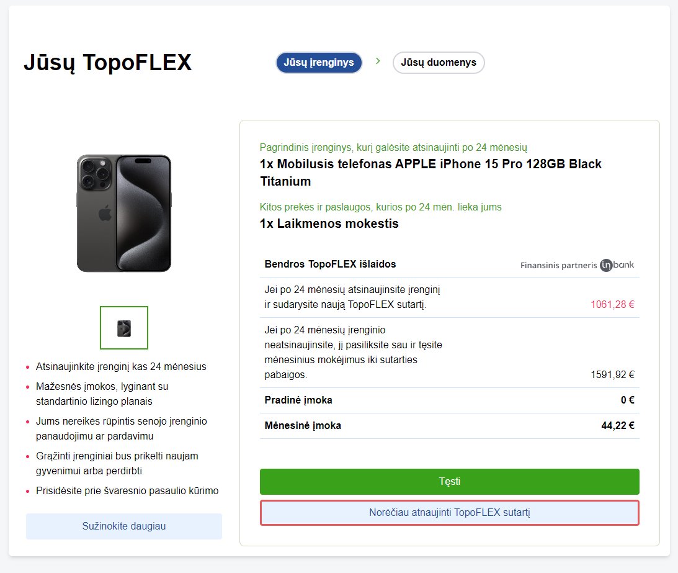Select the small phone thumbnail
The image size is (678, 573).
124,328
